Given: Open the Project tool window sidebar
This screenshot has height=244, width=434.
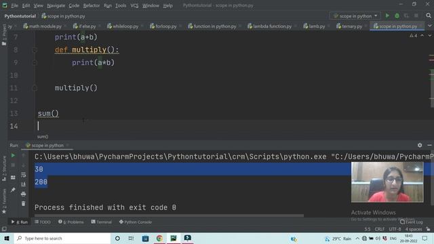Looking at the screenshot, I should [x=4, y=35].
